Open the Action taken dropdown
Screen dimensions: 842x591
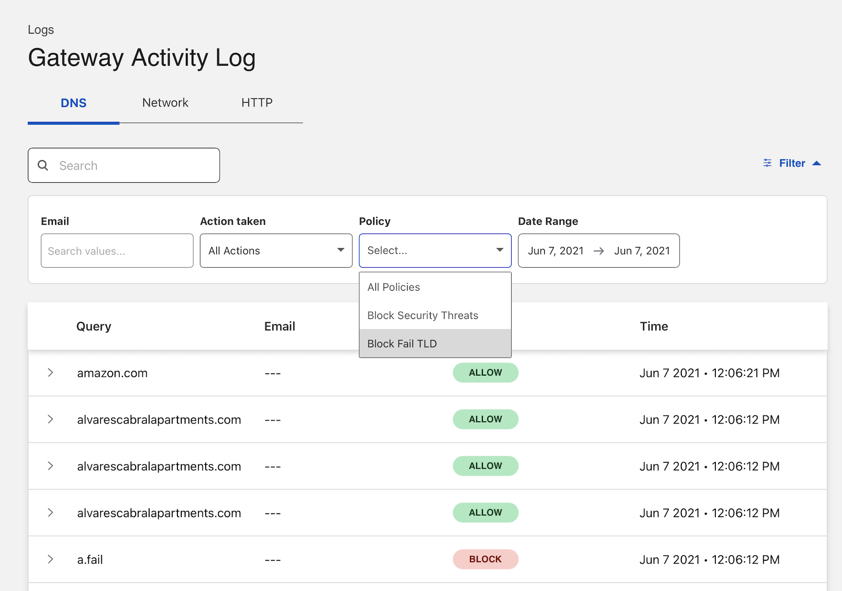coord(276,250)
